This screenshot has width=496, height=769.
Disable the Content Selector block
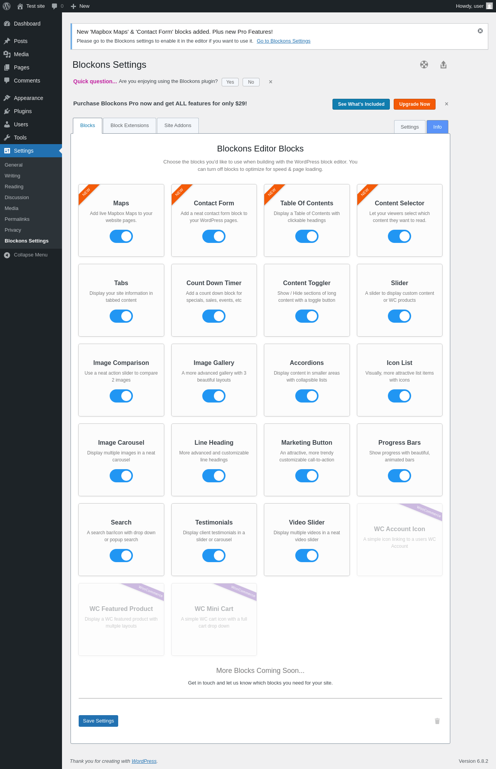[400, 236]
